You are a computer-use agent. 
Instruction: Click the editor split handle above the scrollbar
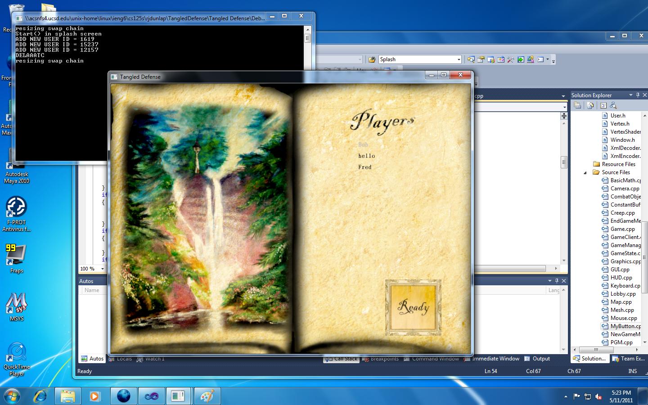(564, 116)
